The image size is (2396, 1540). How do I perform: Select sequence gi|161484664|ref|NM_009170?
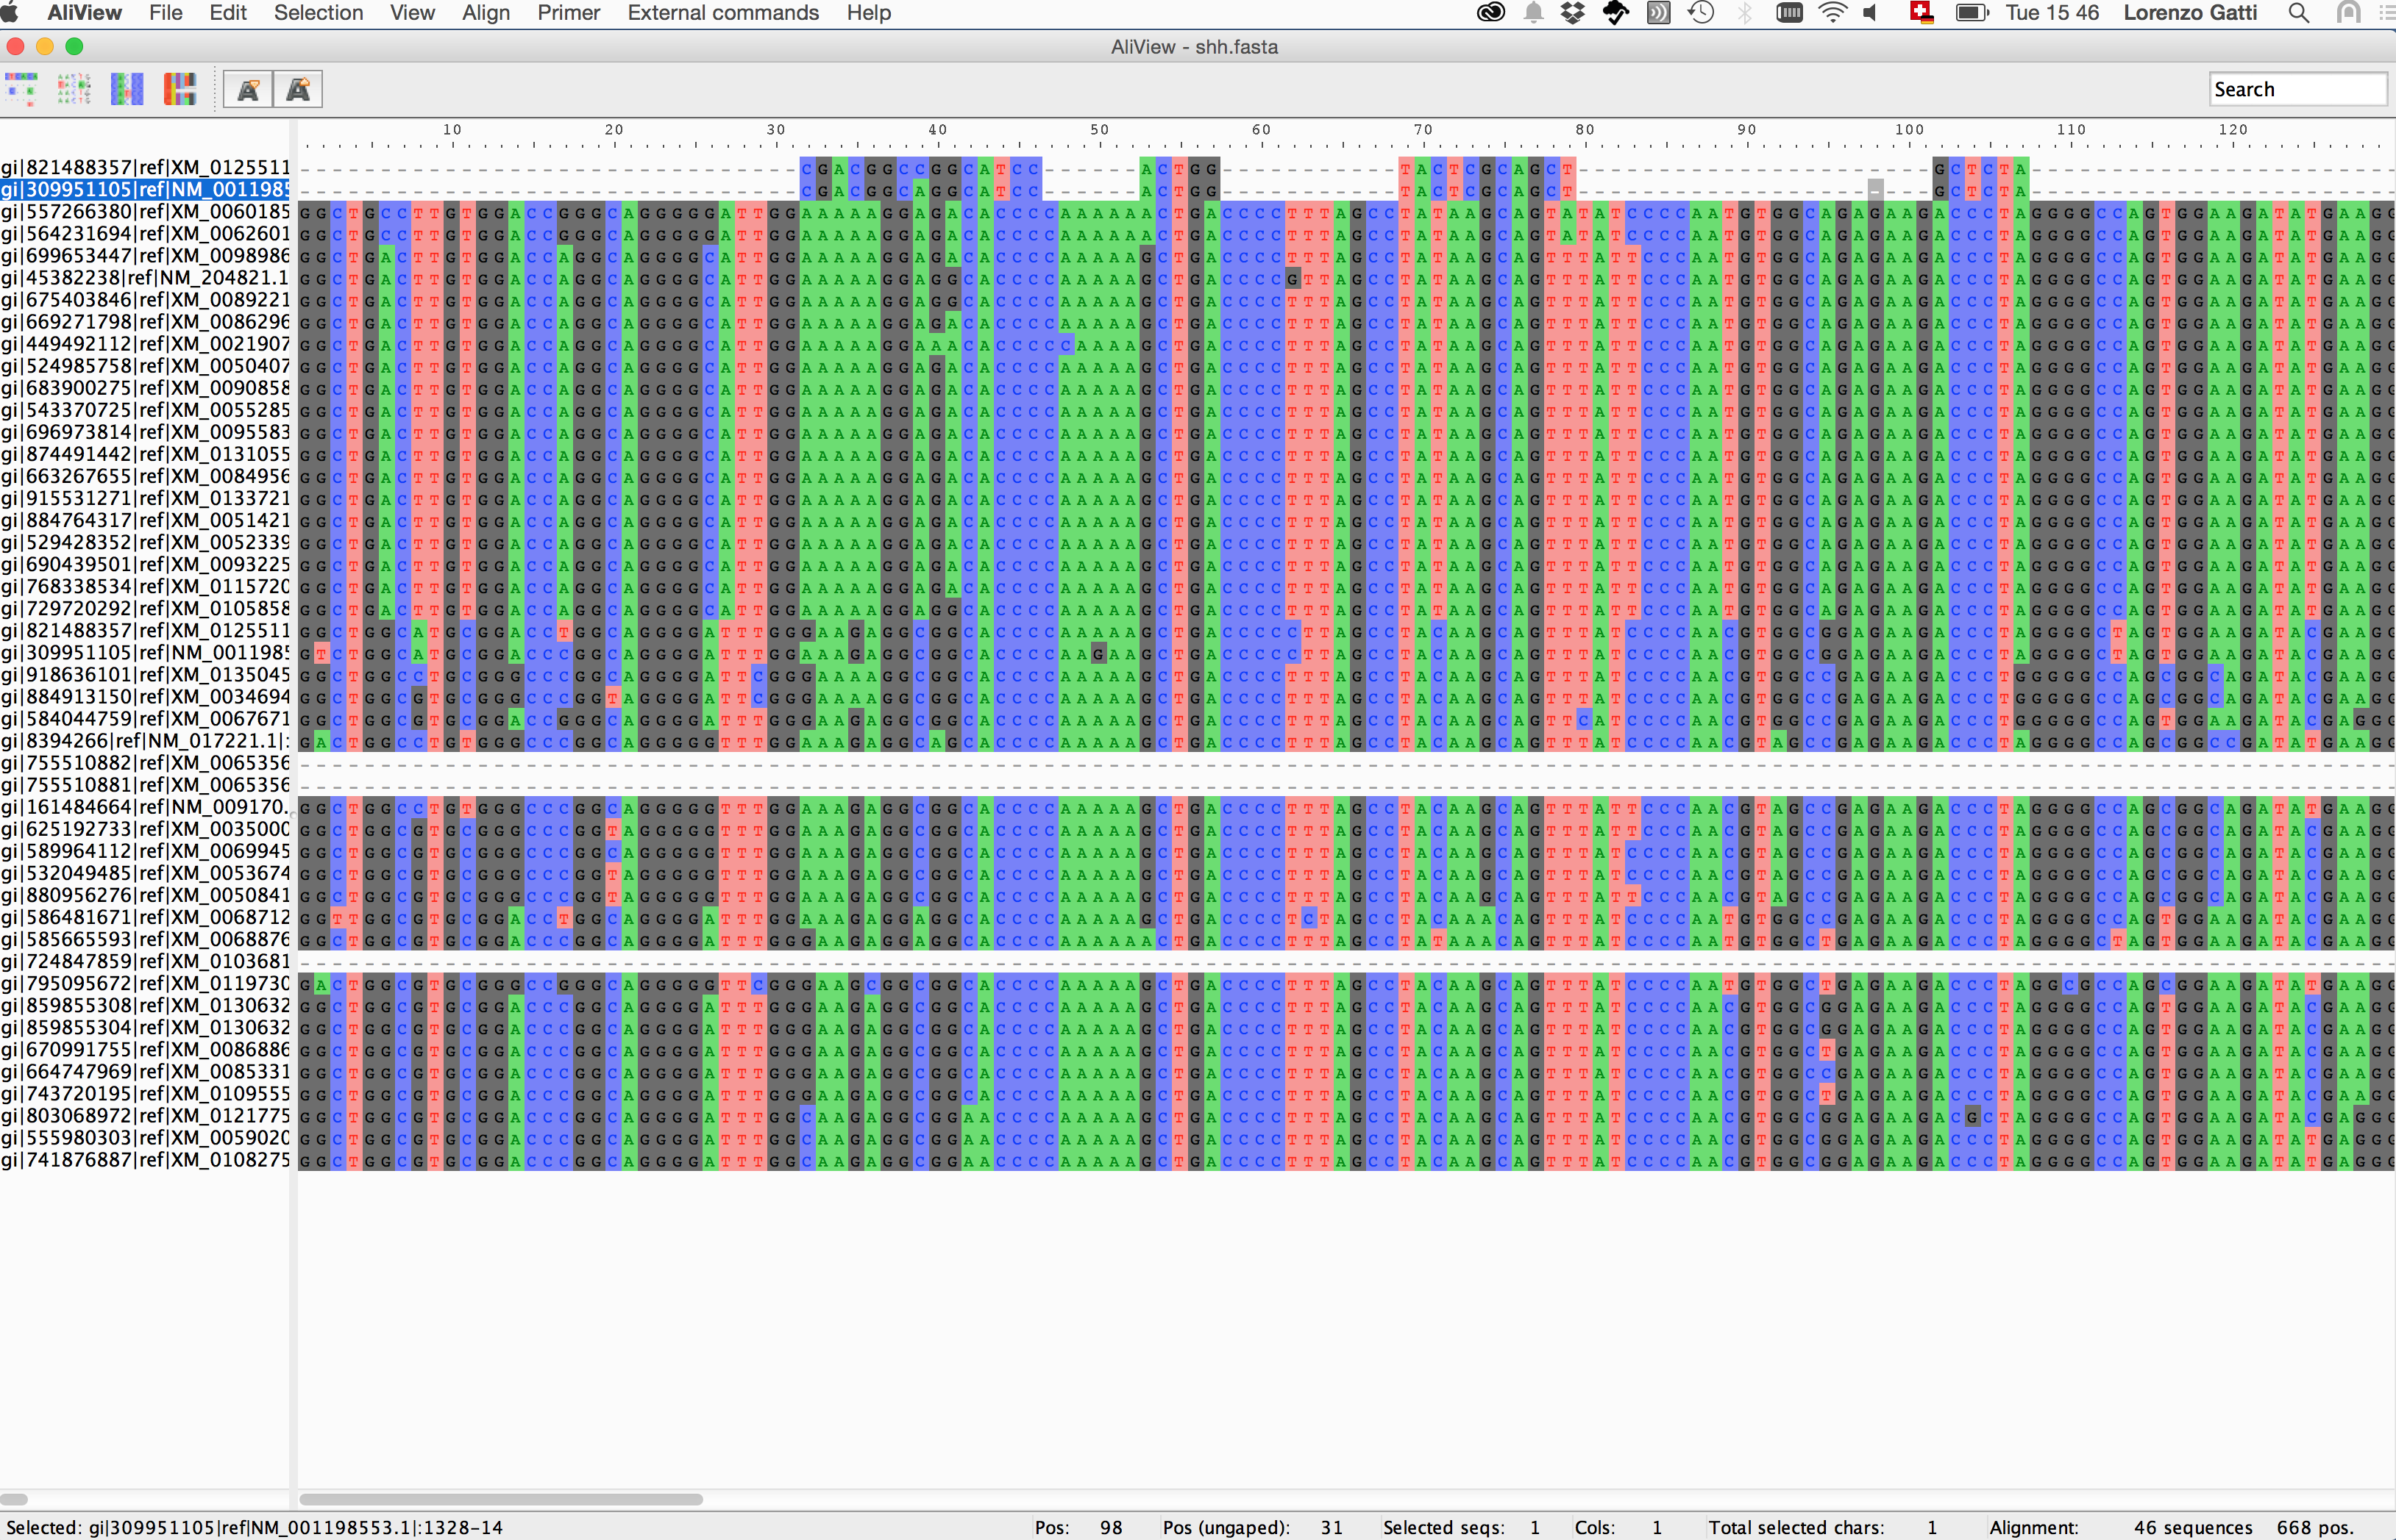[145, 807]
